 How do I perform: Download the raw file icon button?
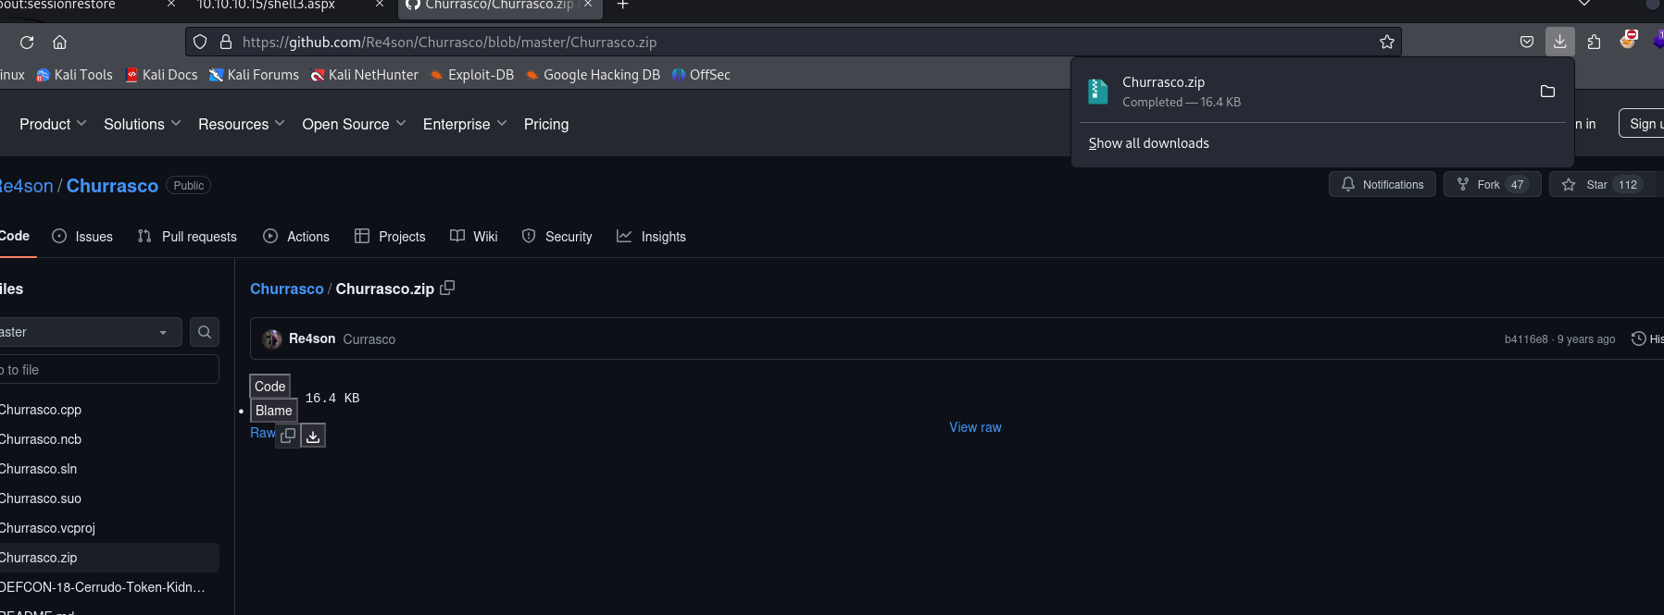[313, 436]
